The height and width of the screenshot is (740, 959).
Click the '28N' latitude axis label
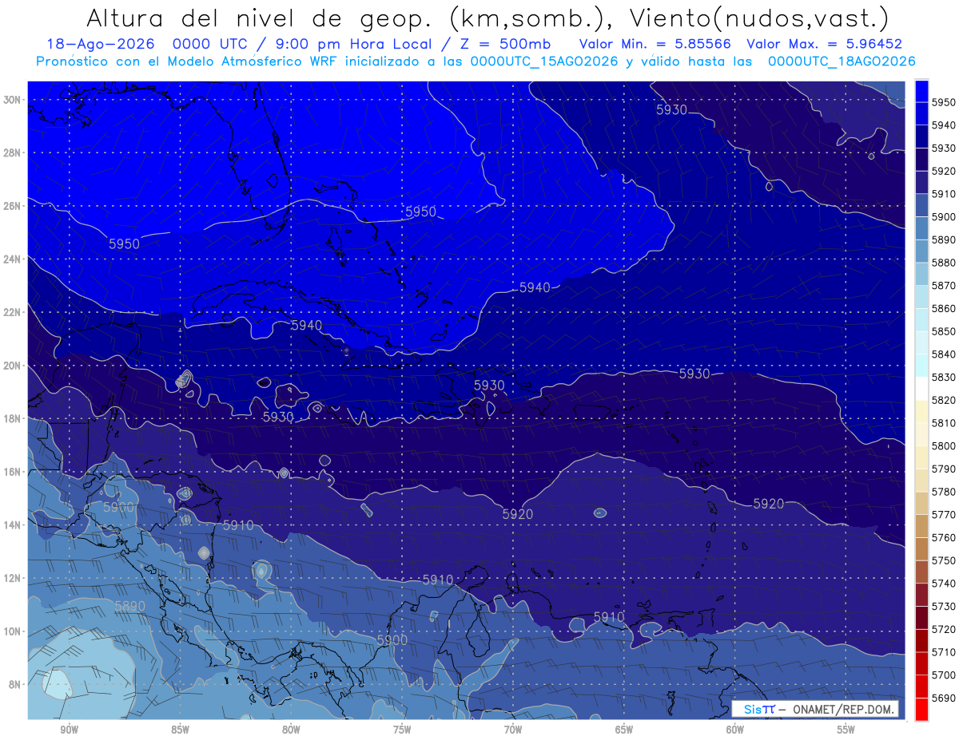coord(11,152)
